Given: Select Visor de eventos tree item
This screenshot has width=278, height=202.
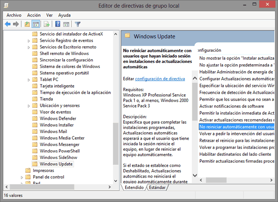Looking at the screenshot, I should point(55,112).
